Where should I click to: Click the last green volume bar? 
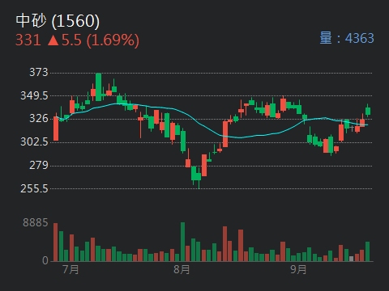pyautogui.click(x=367, y=251)
